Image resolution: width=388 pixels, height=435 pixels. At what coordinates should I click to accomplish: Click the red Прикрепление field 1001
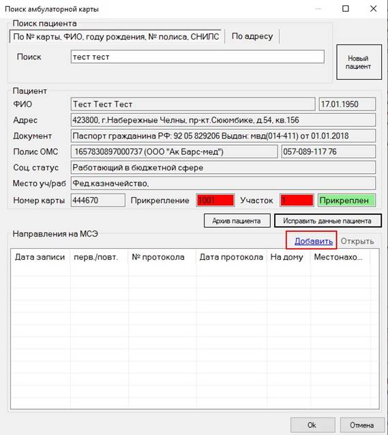coord(215,200)
